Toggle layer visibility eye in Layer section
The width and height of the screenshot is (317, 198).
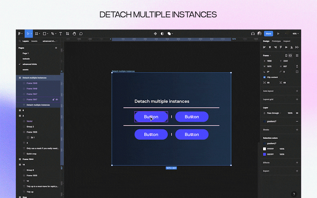point(297,113)
